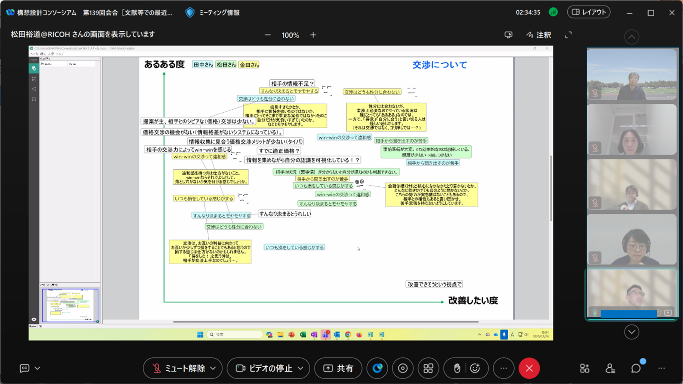Screen dimensions: 683x384
Task: Open ミーティング情報 meeting info
Action: point(213,12)
